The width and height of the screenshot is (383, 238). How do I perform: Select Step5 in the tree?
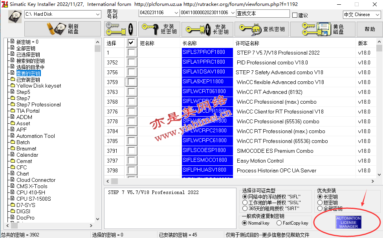pyautogui.click(x=23, y=92)
